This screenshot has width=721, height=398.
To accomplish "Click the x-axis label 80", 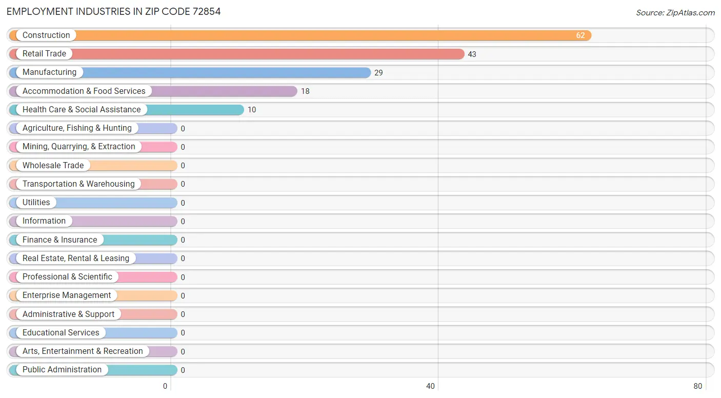I will tap(697, 386).
